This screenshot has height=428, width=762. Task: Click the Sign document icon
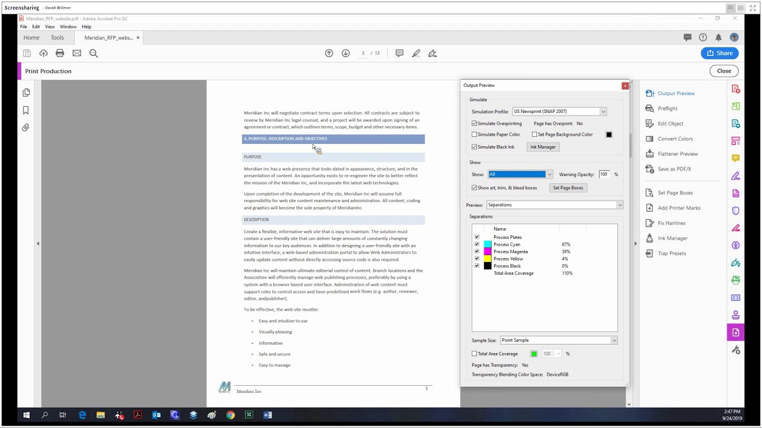click(433, 53)
